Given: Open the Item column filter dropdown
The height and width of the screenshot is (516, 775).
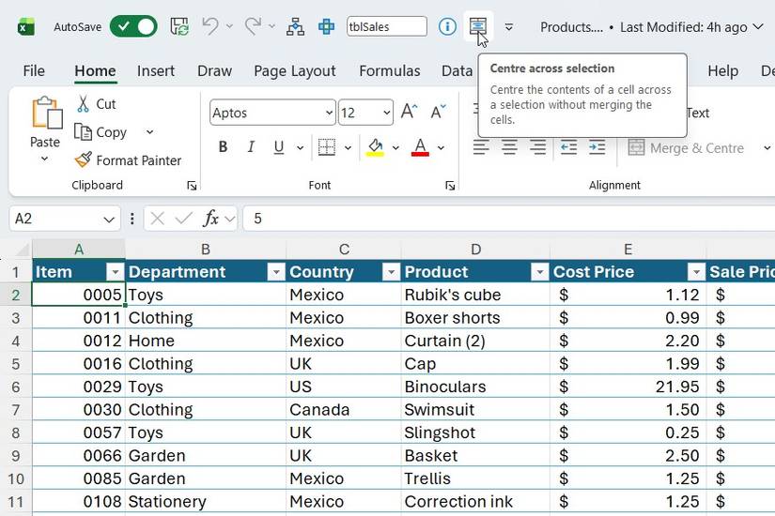Looking at the screenshot, I should click(115, 271).
